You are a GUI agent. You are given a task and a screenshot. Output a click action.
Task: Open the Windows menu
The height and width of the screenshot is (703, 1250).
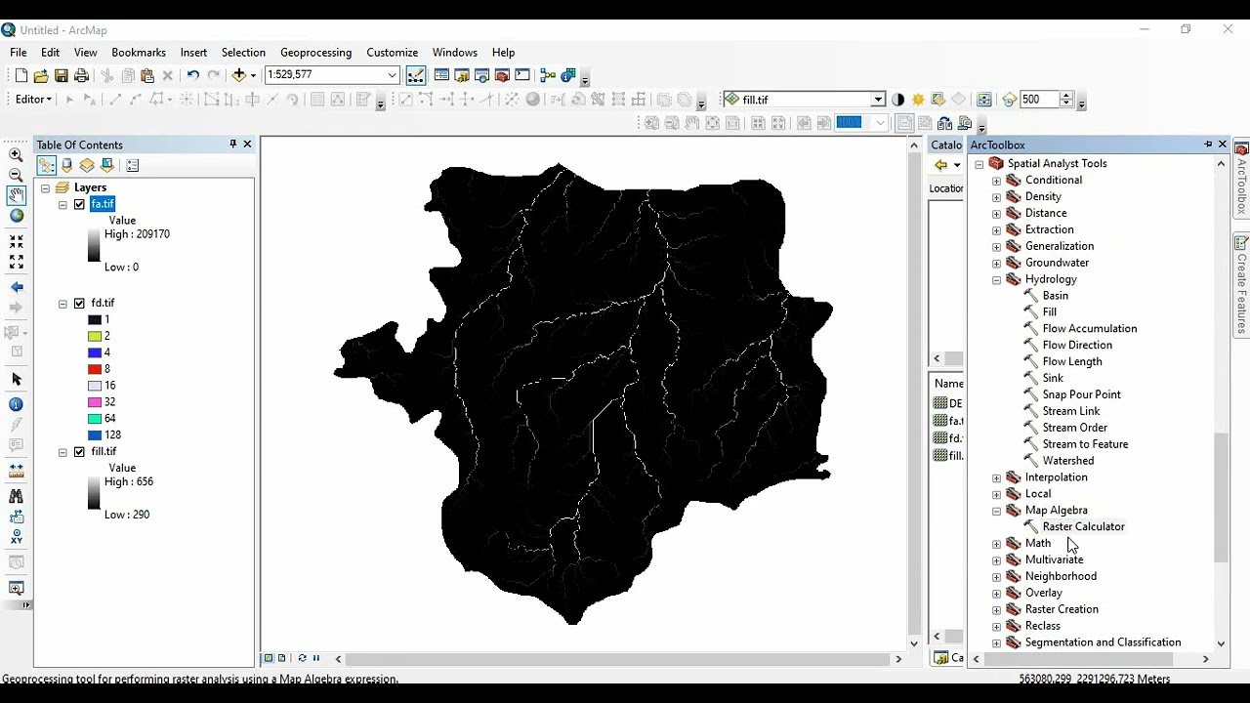[455, 53]
